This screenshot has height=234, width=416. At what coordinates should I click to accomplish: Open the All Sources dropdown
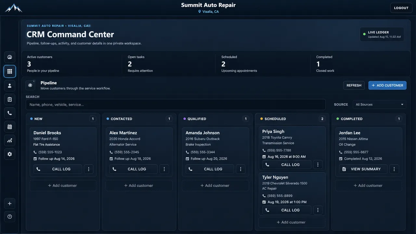click(x=379, y=104)
